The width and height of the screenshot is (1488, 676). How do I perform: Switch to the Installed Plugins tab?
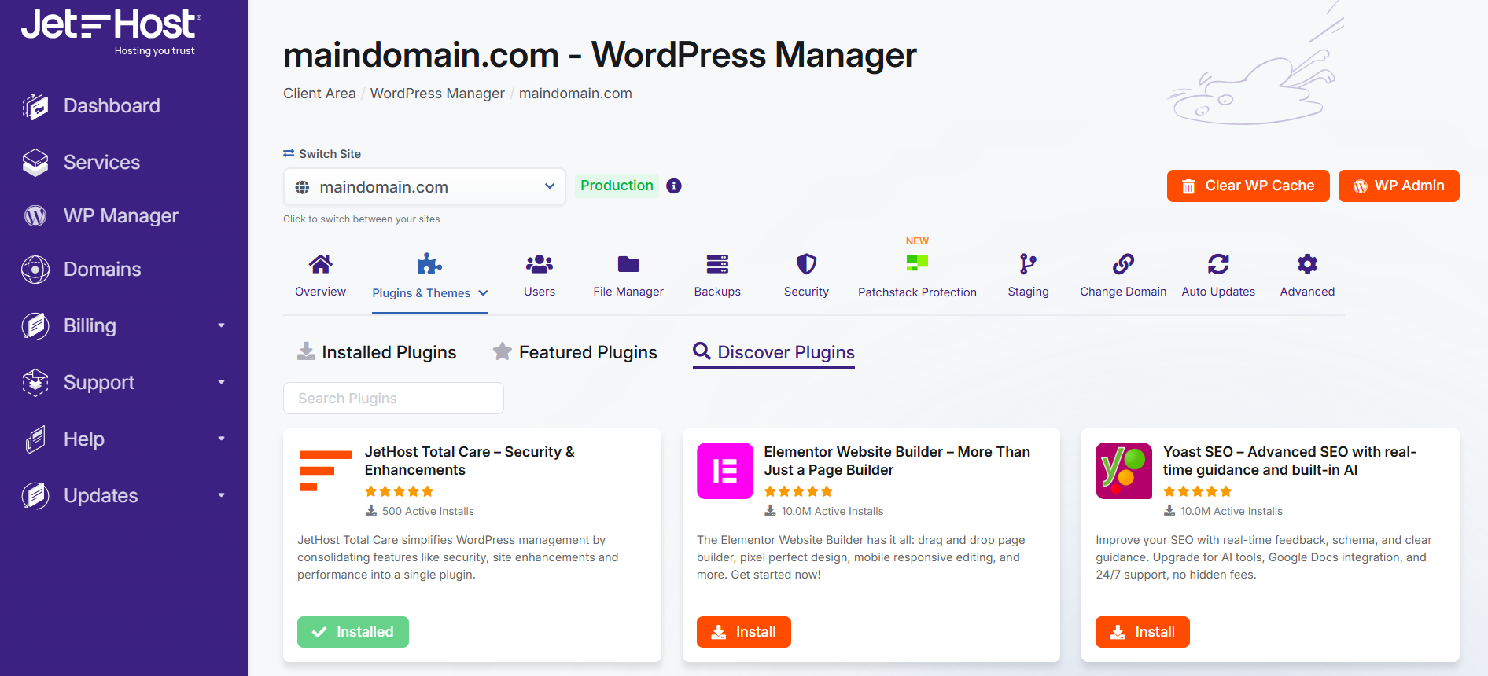(x=377, y=352)
